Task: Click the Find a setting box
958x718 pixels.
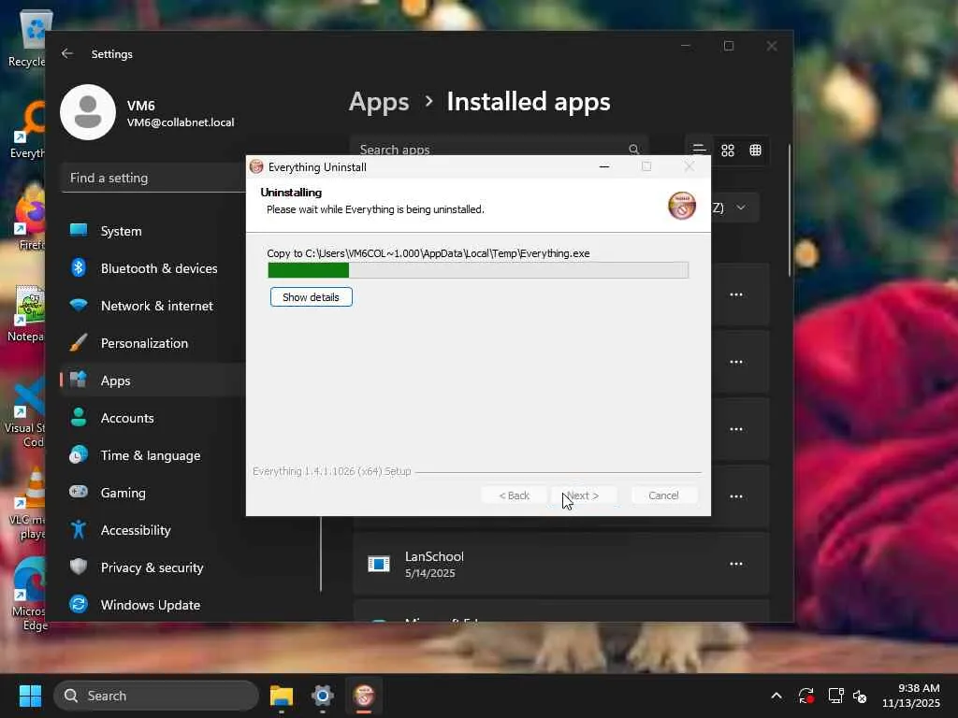Action: coord(154,178)
